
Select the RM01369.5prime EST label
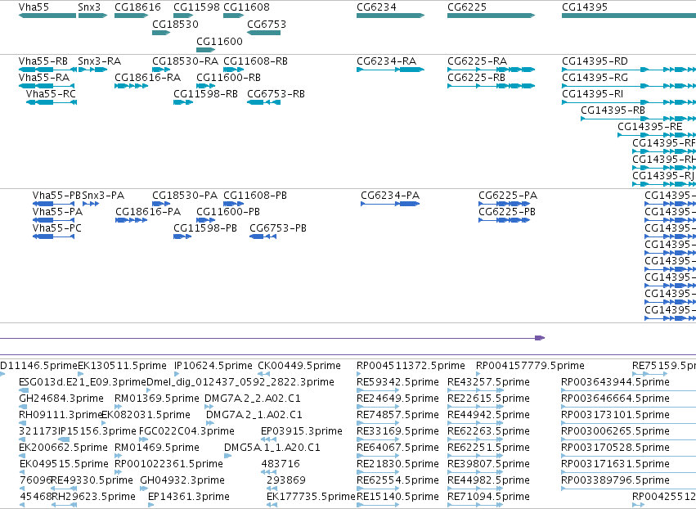point(157,399)
